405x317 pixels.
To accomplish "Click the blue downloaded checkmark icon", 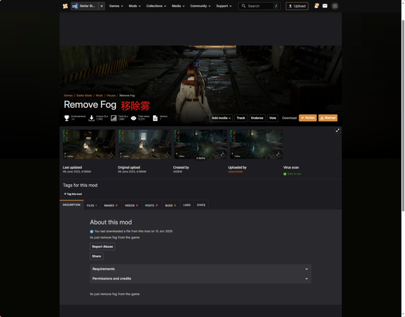I will click(92, 231).
